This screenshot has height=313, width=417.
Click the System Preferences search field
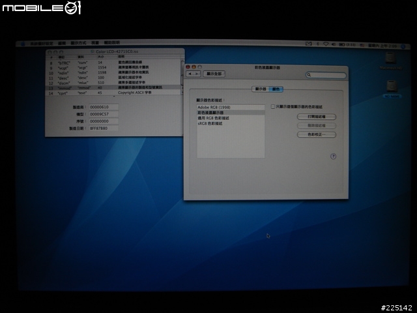click(326, 75)
